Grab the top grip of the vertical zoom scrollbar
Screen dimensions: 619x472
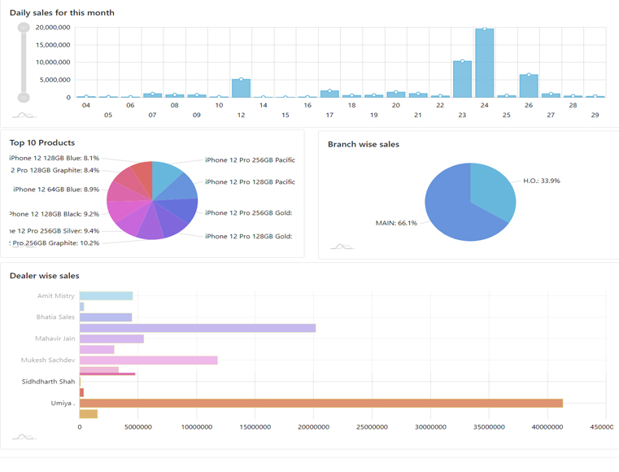[24, 28]
